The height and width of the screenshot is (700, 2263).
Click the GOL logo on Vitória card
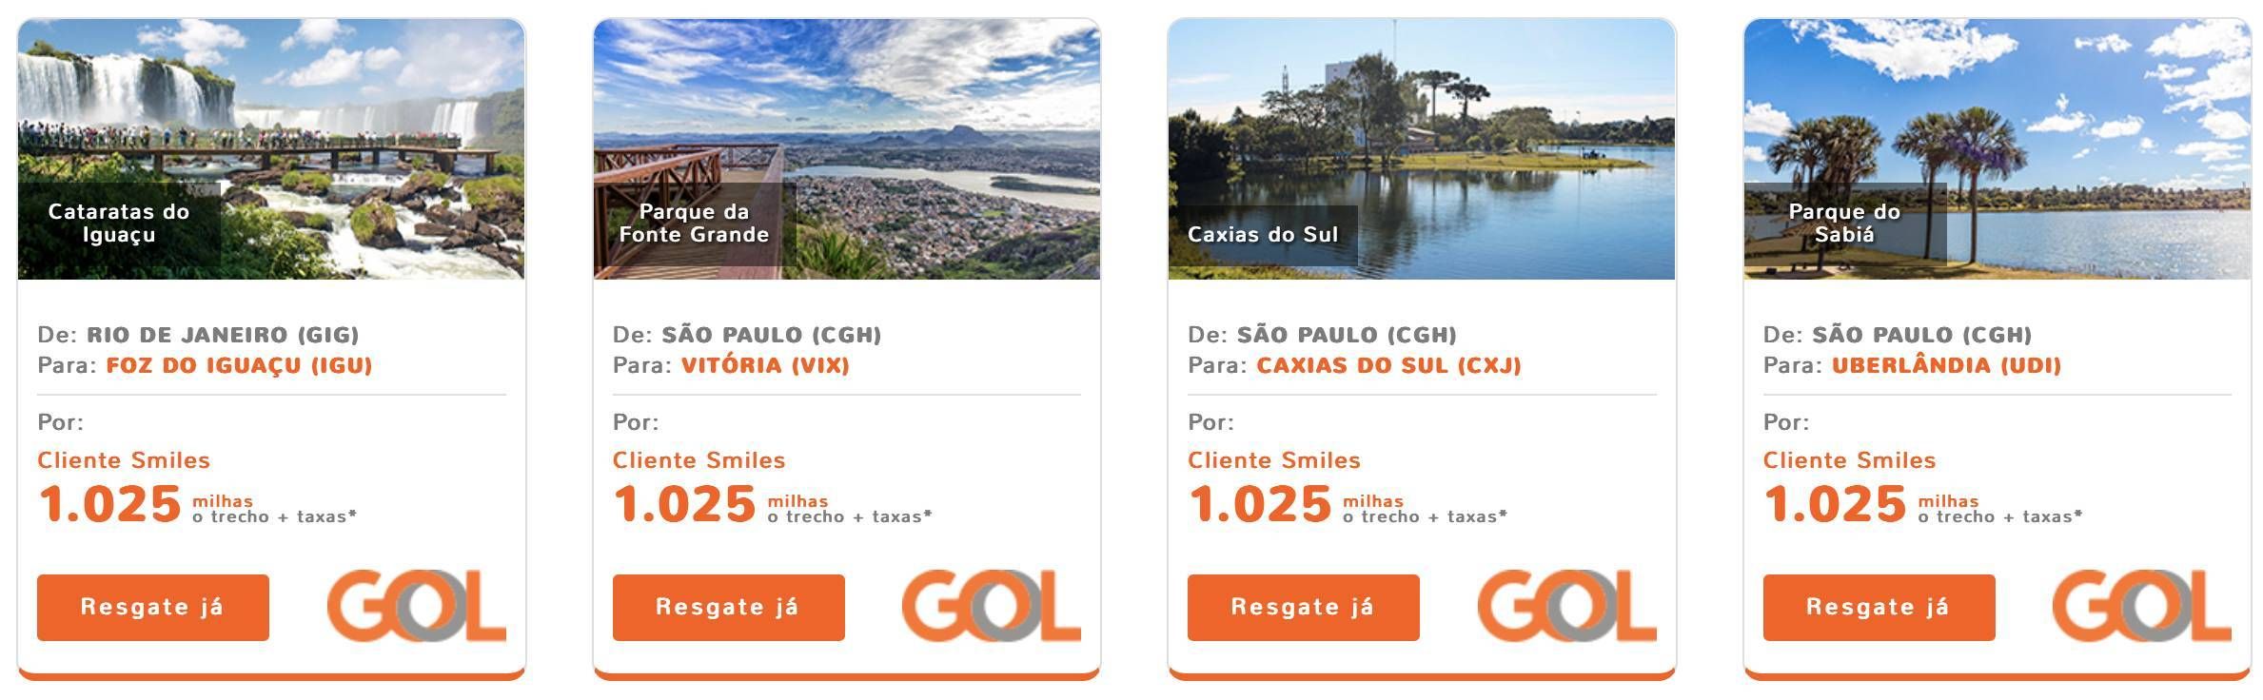tap(992, 606)
